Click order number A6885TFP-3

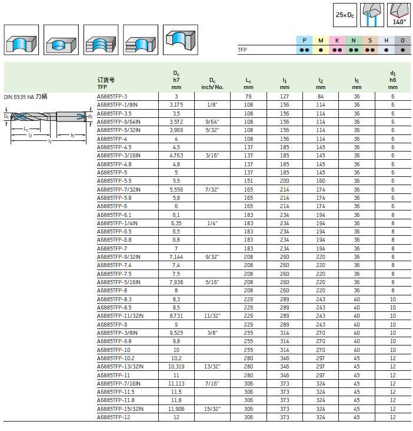(x=112, y=97)
